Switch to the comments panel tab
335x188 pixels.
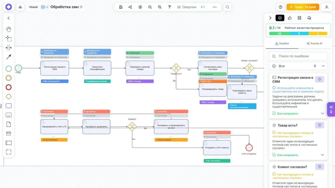[x=309, y=18]
